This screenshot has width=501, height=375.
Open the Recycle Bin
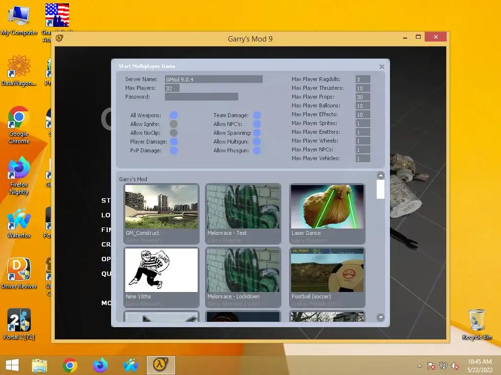click(477, 324)
